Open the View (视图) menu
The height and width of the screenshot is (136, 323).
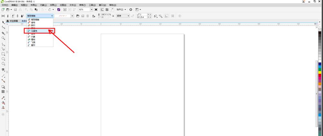click(x=24, y=5)
